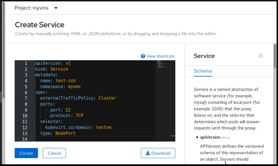
Task: Click the TCP protocol value
Action: click(79, 116)
